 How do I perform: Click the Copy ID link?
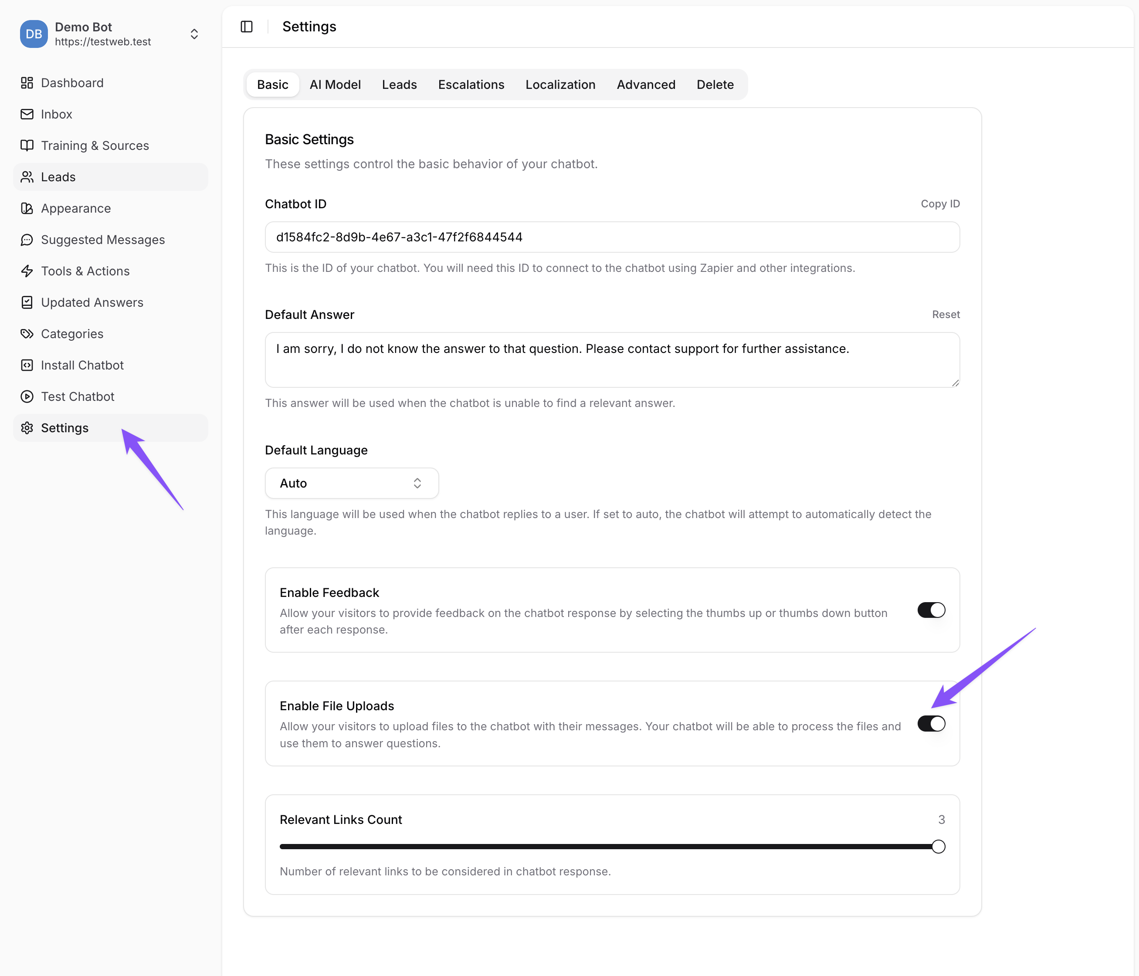pyautogui.click(x=939, y=204)
